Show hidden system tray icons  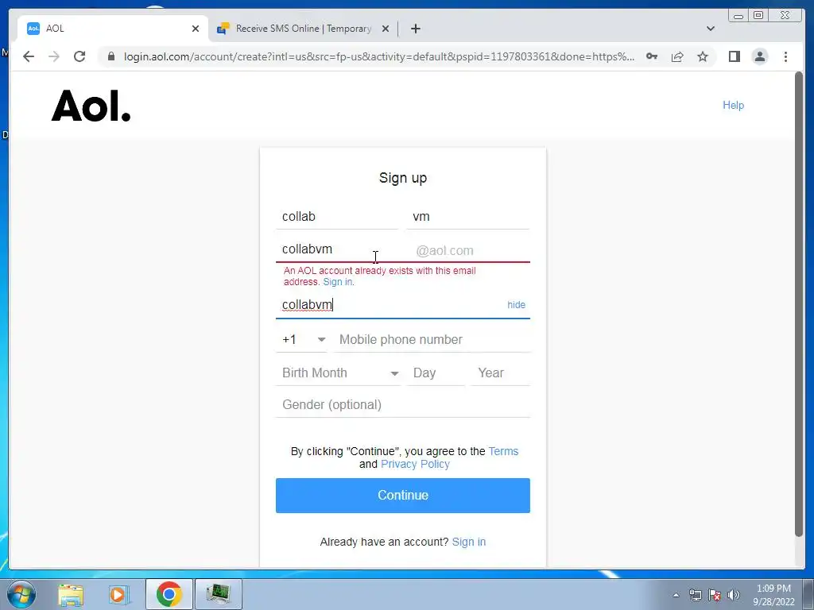pos(676,596)
